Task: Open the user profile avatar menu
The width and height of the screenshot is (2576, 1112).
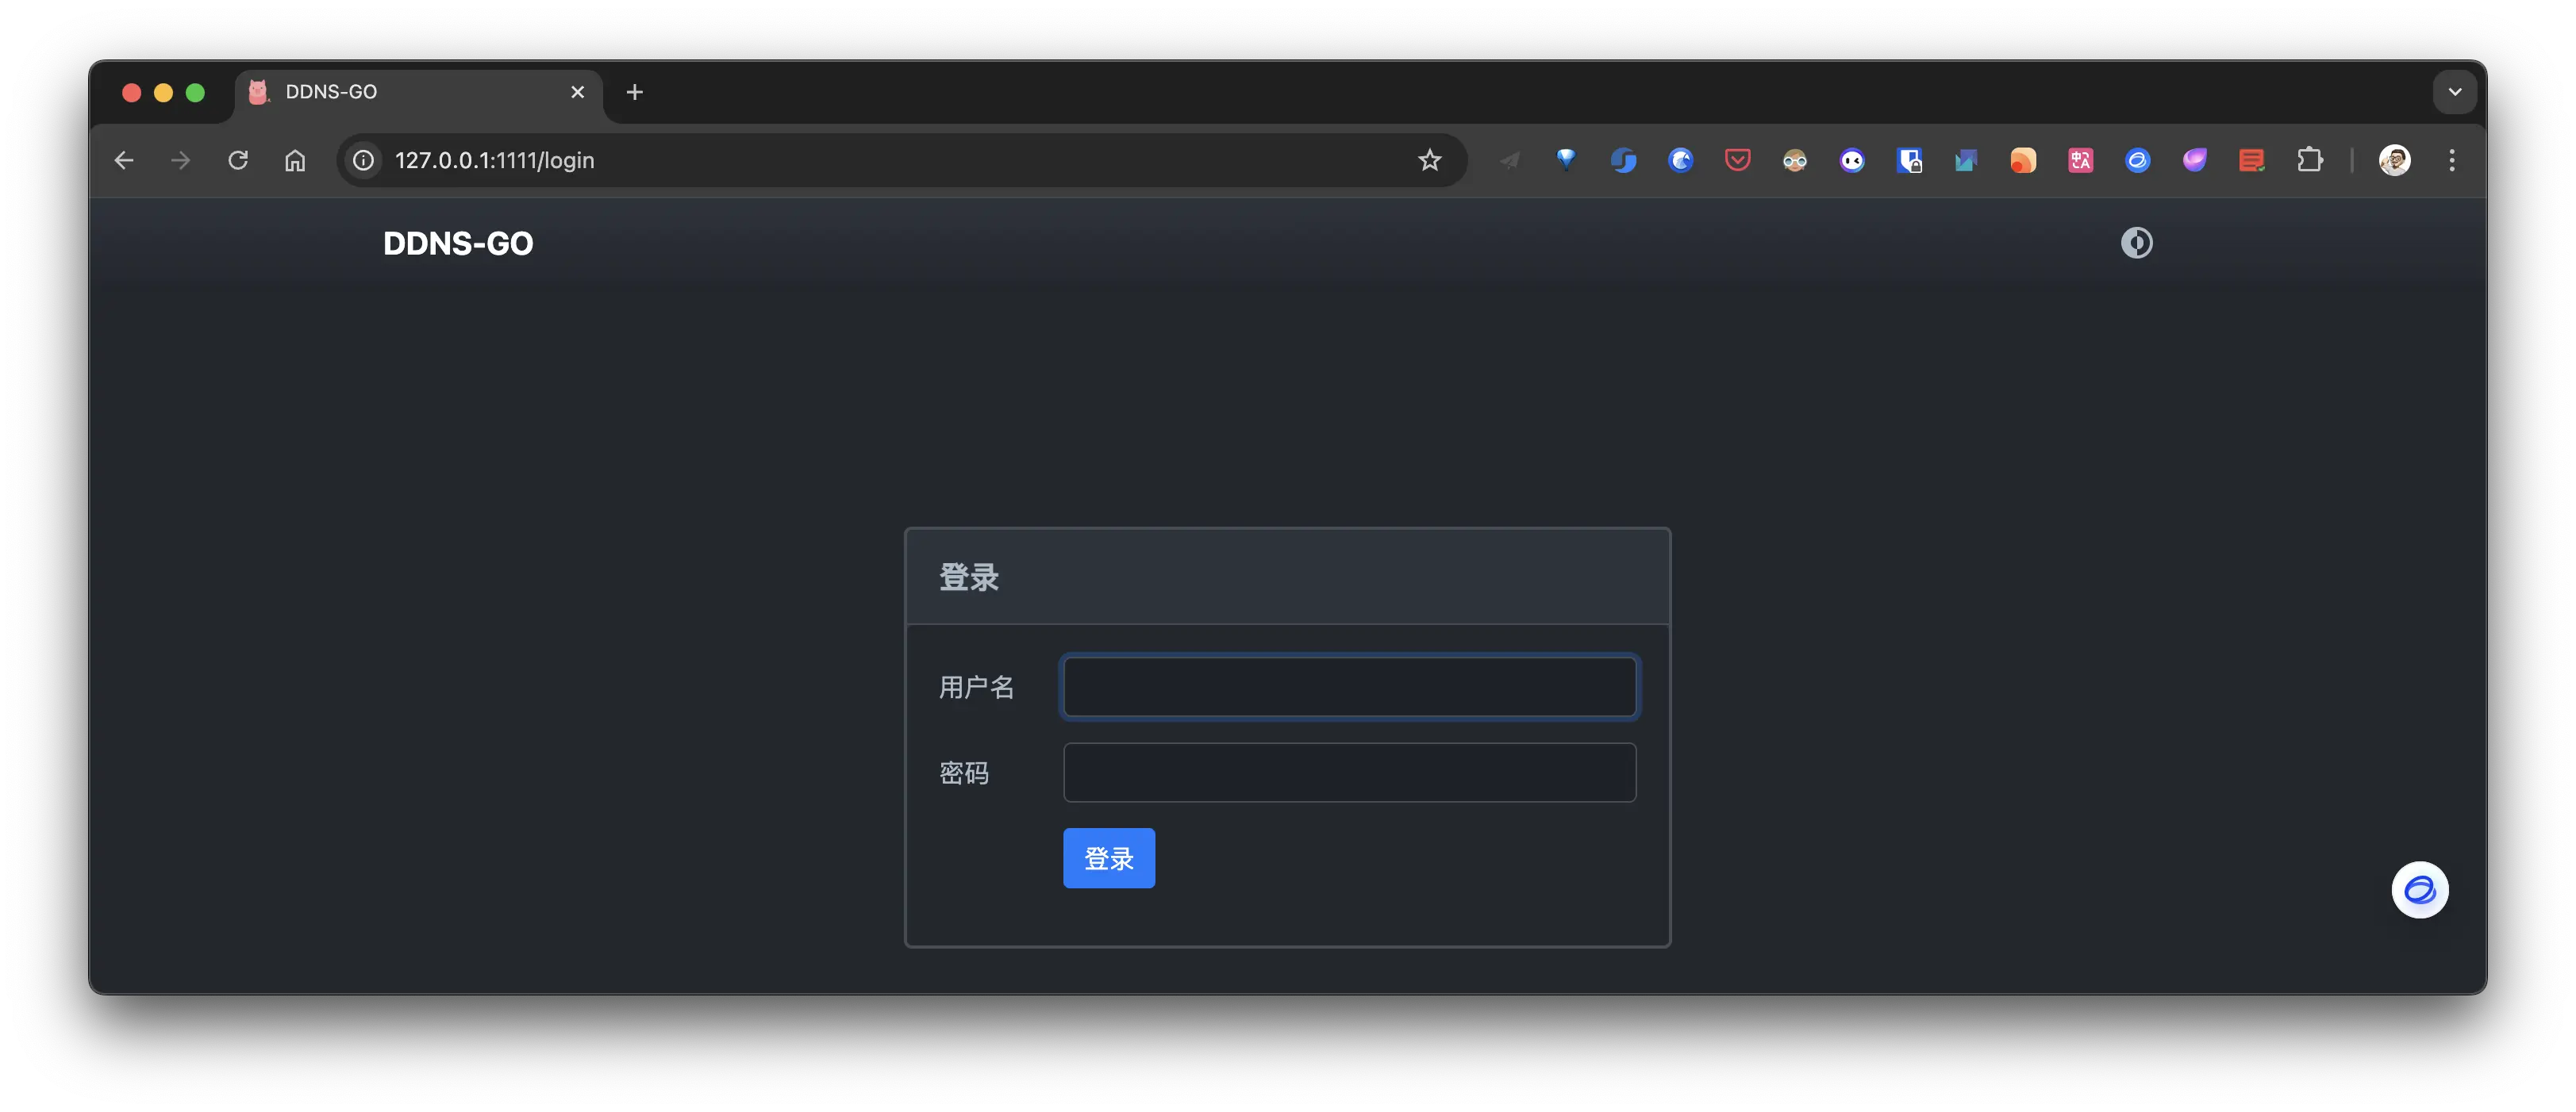Action: click(x=2394, y=160)
